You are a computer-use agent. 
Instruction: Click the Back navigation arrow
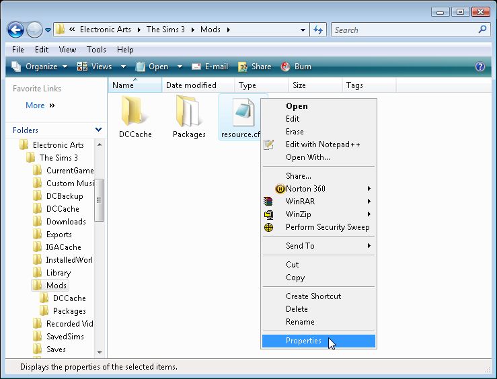coord(15,30)
